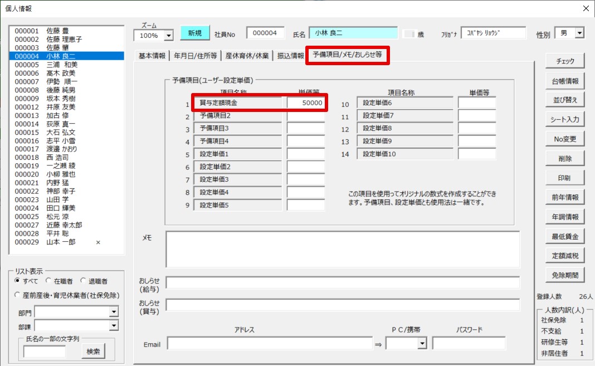Open 台帳情報 from the right panel
Viewport: 595px width, 366px height.
pos(565,81)
